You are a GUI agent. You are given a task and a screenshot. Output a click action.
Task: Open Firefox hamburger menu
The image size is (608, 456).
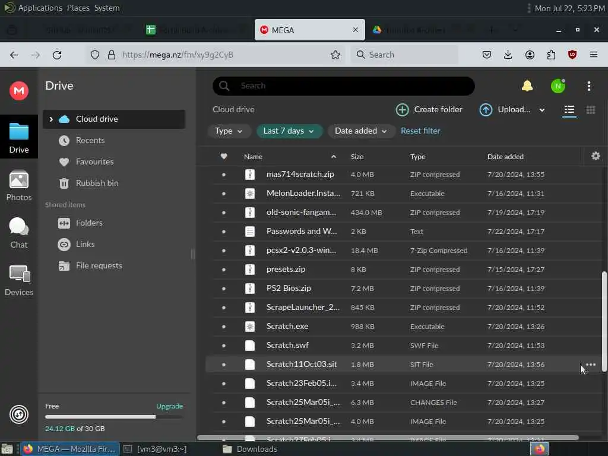point(594,55)
